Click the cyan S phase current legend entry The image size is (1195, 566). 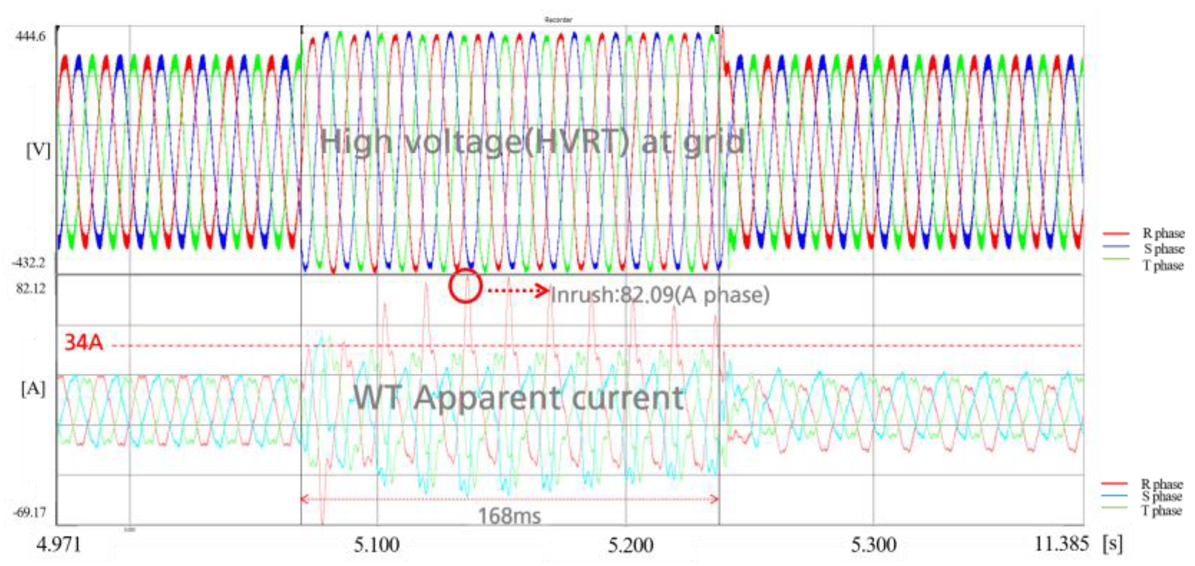pyautogui.click(x=1161, y=497)
